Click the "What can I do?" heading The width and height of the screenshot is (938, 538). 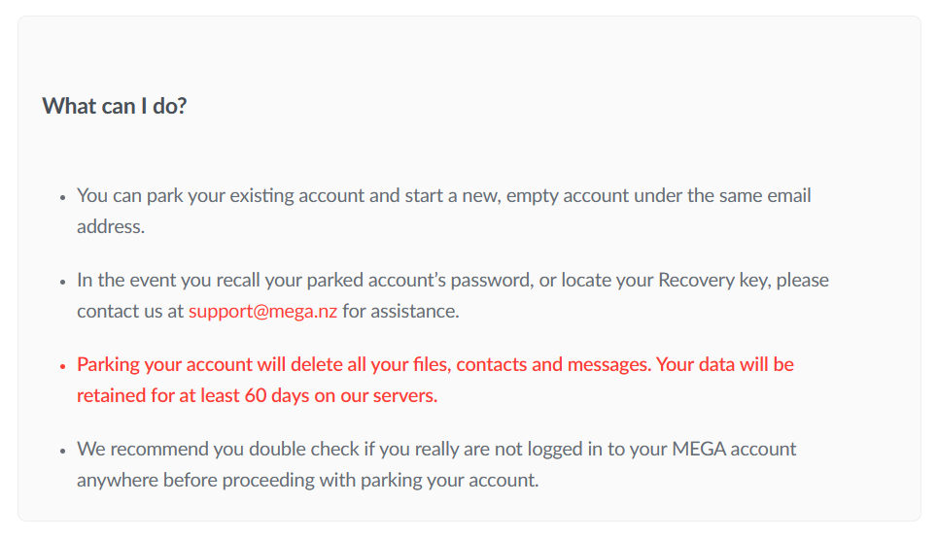(115, 106)
